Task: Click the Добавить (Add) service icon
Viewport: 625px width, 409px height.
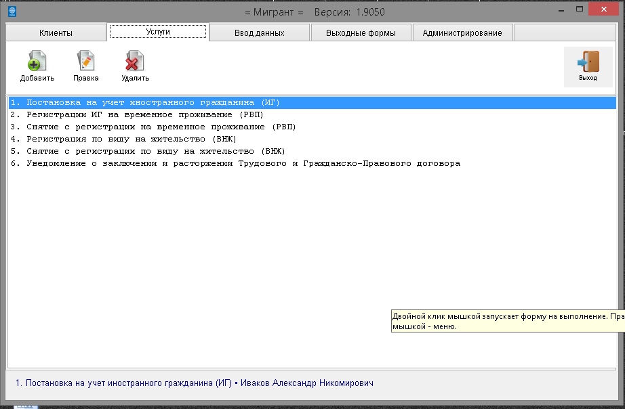Action: tap(37, 62)
